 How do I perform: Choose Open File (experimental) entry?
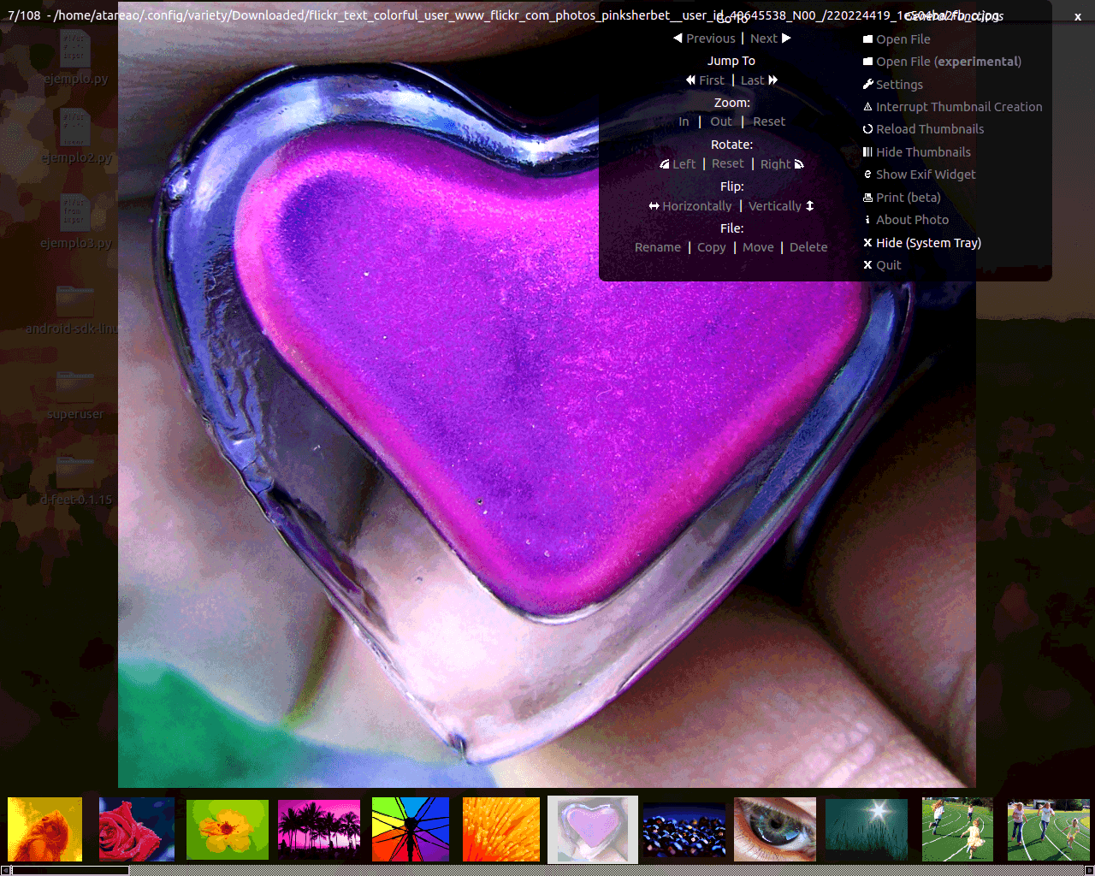pos(942,62)
